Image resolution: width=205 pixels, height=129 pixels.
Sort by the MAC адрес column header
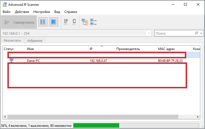pyautogui.click(x=174, y=49)
